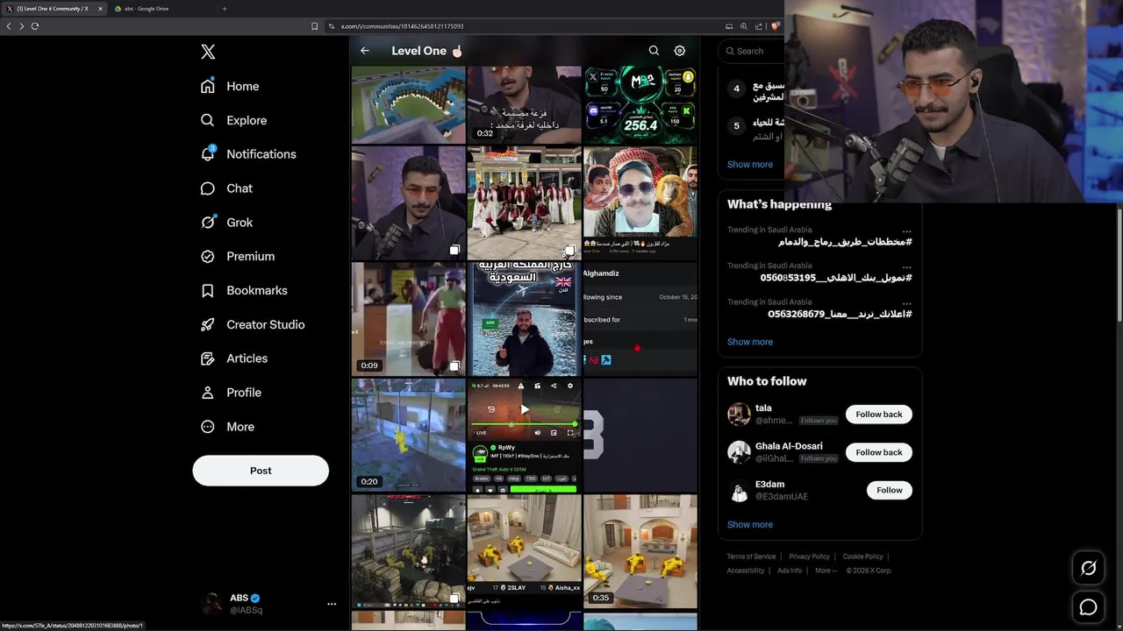Click the site info icon beside the URL
This screenshot has height=631, width=1123.
pyautogui.click(x=332, y=26)
